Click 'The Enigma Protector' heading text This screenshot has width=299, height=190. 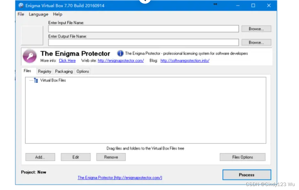[x=75, y=54]
